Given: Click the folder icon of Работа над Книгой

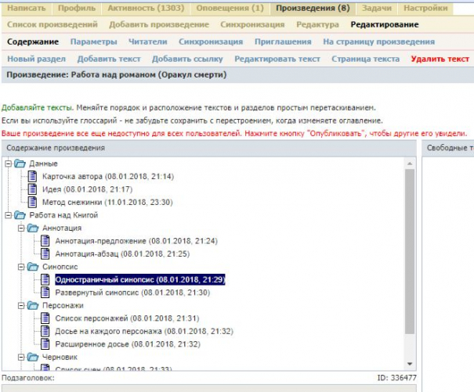Looking at the screenshot, I should point(20,214).
